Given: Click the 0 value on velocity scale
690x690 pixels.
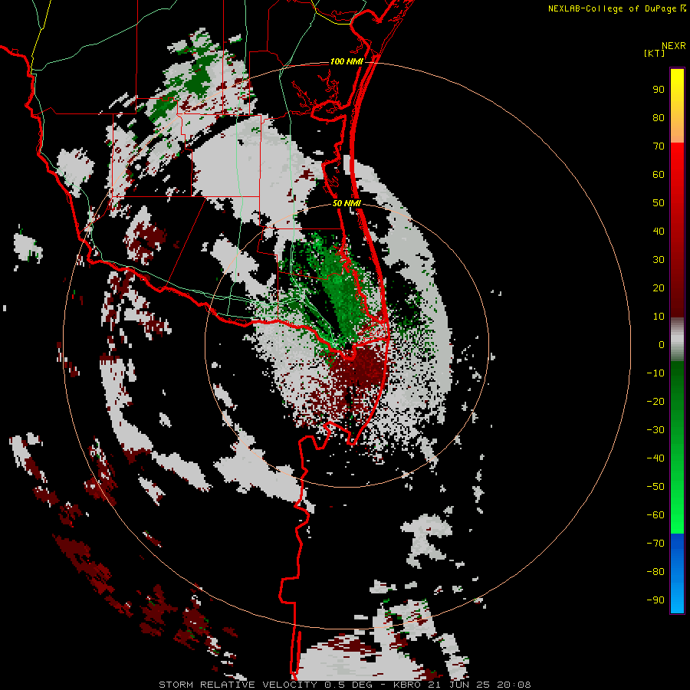Looking at the screenshot, I should click(x=662, y=345).
